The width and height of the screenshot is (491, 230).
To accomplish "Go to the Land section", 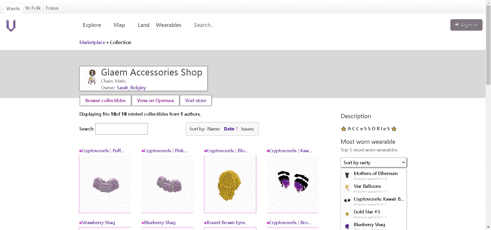I will tap(143, 25).
